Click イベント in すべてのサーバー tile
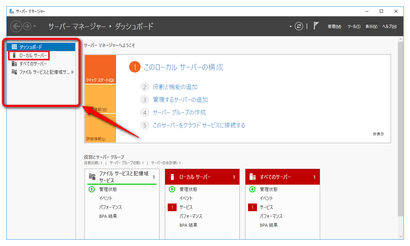This screenshot has width=410, height=246. (x=266, y=198)
